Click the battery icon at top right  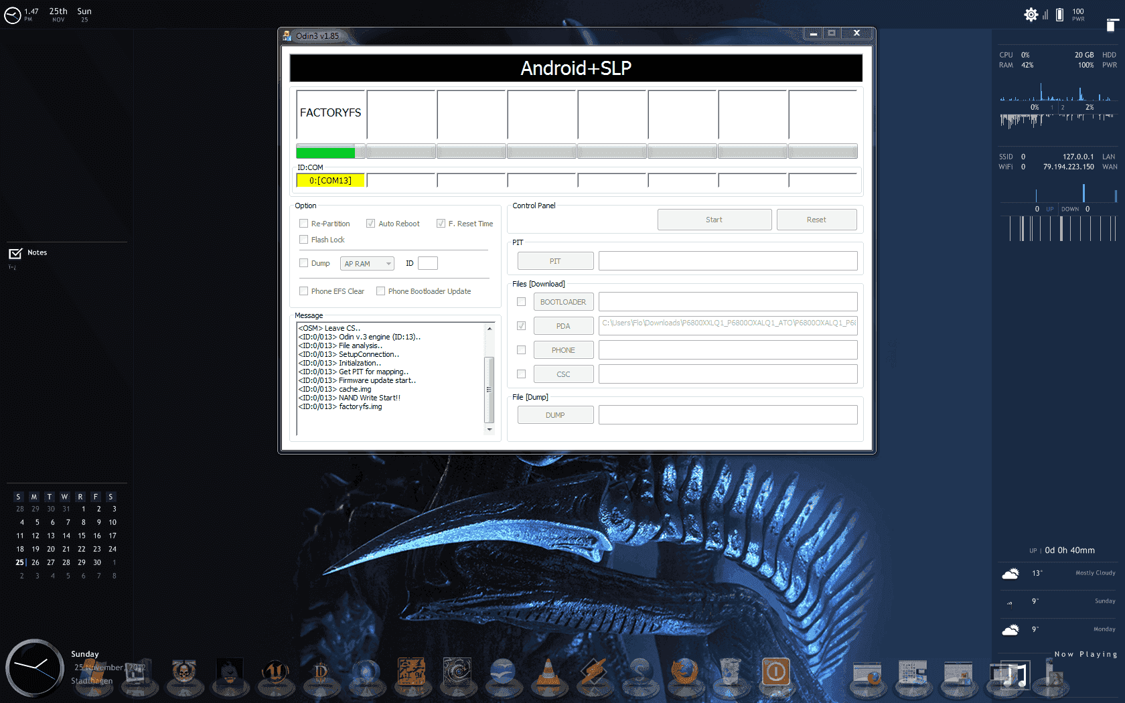tap(1059, 14)
